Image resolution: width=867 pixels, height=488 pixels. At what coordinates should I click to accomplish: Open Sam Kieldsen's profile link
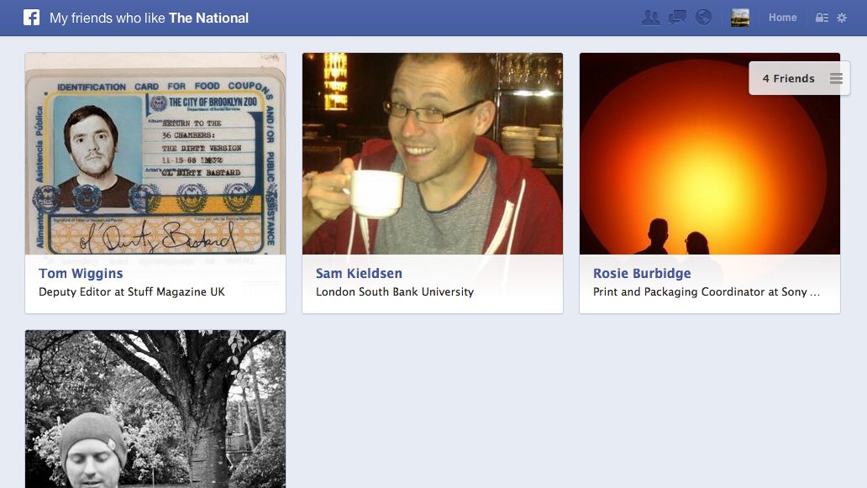click(359, 273)
